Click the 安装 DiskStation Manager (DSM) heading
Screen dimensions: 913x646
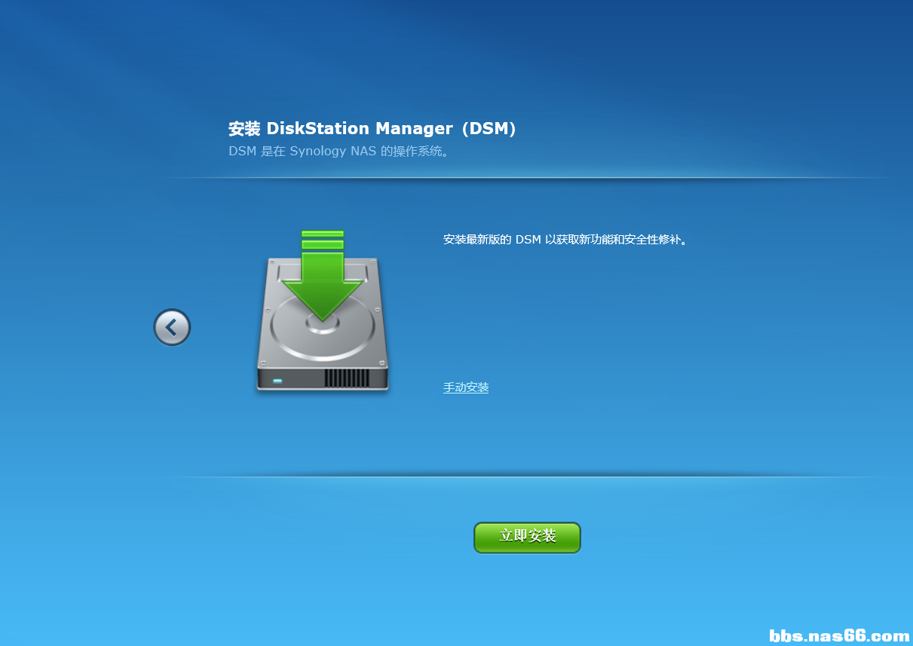372,129
